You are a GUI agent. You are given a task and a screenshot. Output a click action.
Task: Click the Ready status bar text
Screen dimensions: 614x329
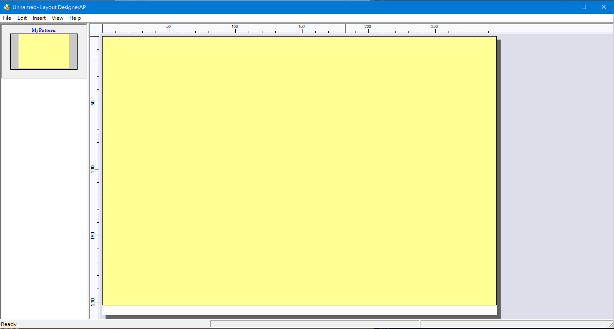9,324
